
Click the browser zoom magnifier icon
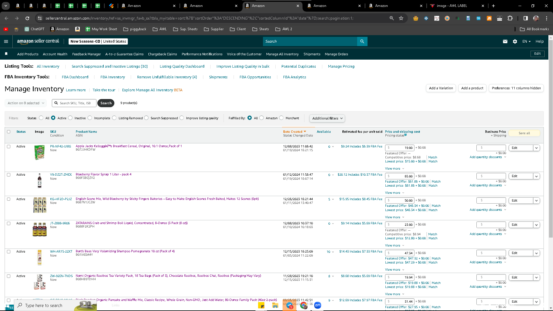(x=391, y=18)
